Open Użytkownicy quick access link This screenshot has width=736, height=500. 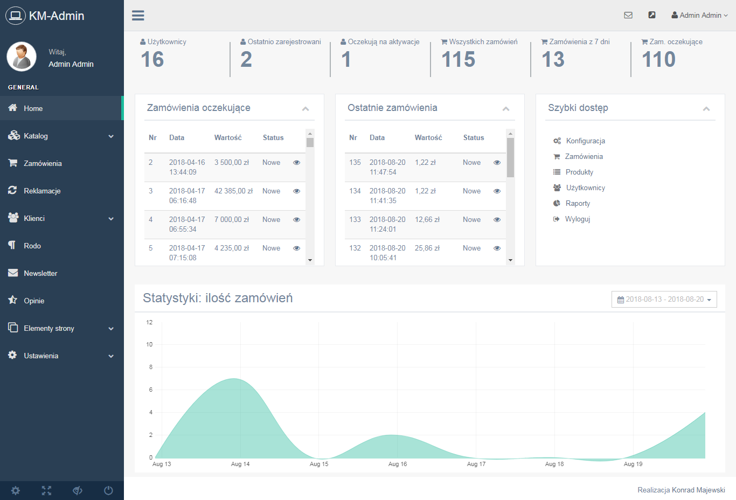click(x=585, y=188)
